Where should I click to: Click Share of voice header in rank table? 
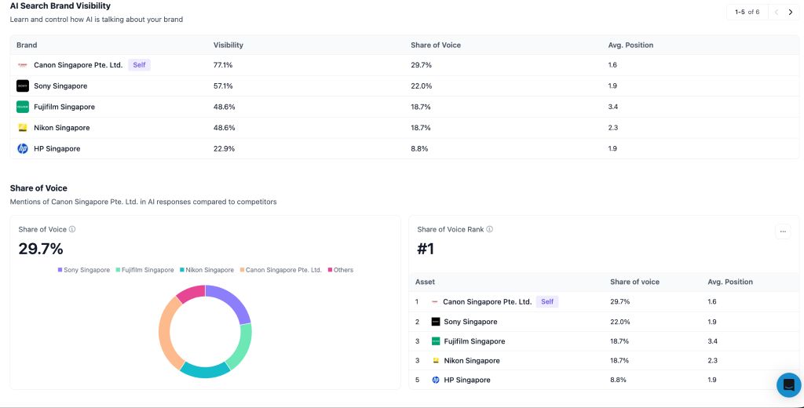click(634, 282)
